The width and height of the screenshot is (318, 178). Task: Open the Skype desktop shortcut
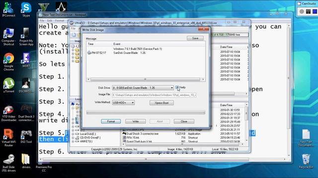26,9
